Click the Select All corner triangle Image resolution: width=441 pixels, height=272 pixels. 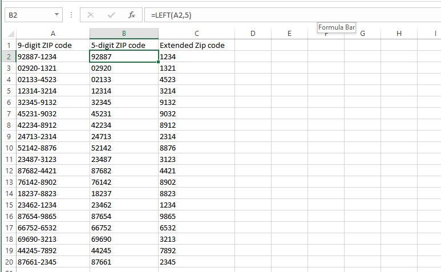11,34
